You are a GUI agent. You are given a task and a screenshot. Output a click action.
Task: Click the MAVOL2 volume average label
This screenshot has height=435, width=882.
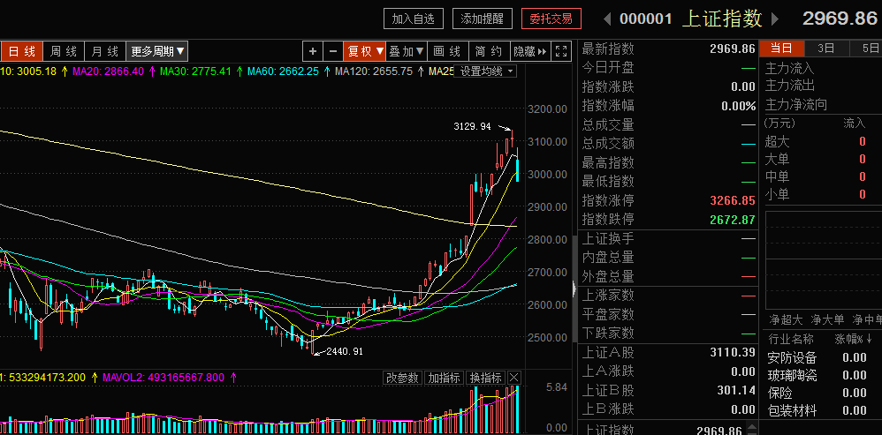click(x=163, y=377)
